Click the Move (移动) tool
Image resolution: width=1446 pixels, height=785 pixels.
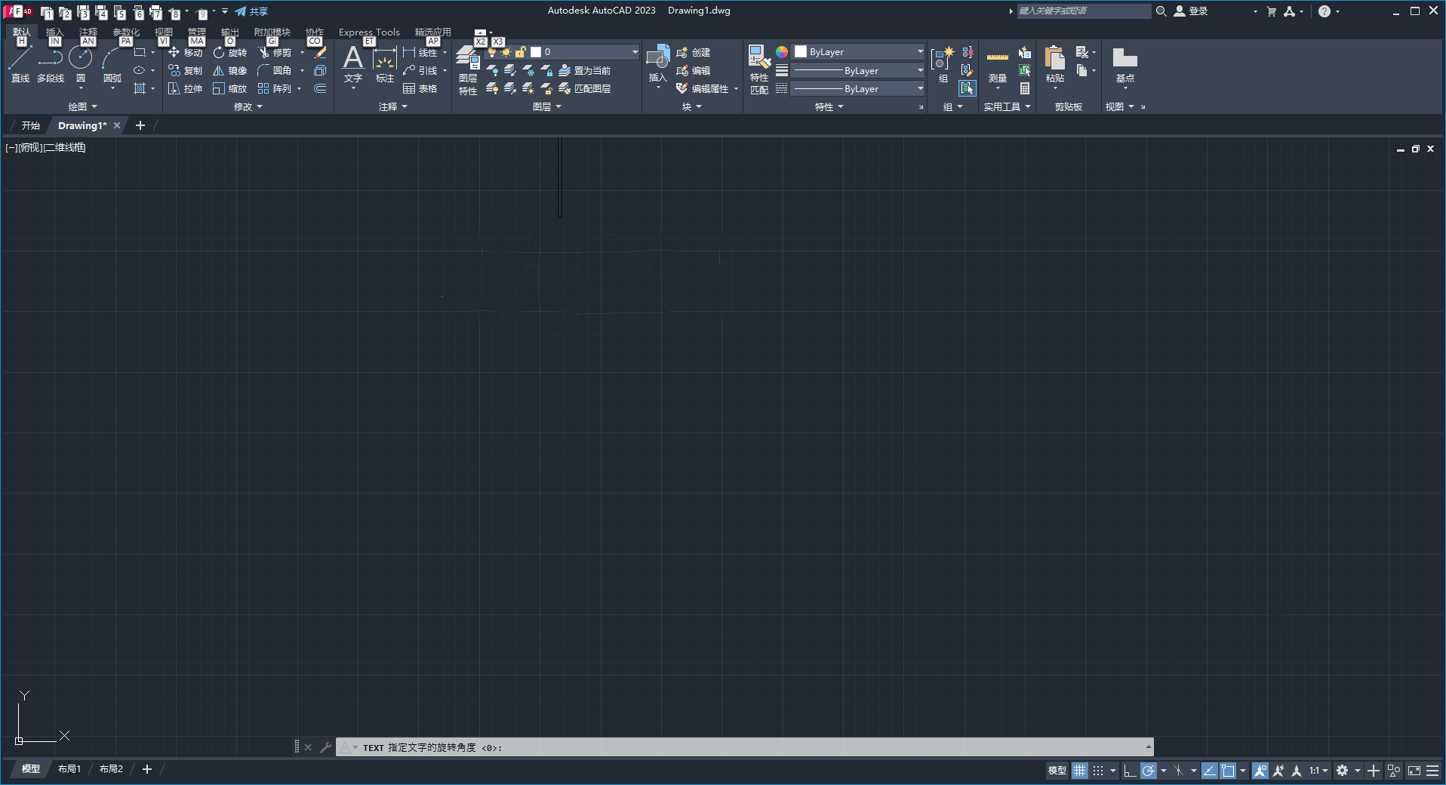(x=186, y=53)
